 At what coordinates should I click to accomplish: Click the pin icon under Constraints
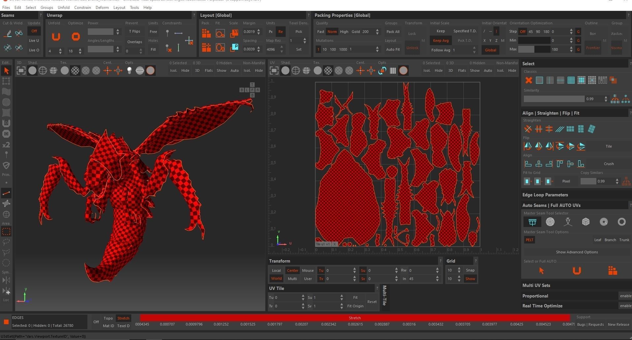coord(167,33)
